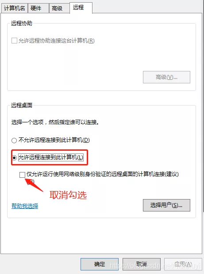Confirm settings with 确定 button
204x274 pixels.
pyautogui.click(x=100, y=264)
